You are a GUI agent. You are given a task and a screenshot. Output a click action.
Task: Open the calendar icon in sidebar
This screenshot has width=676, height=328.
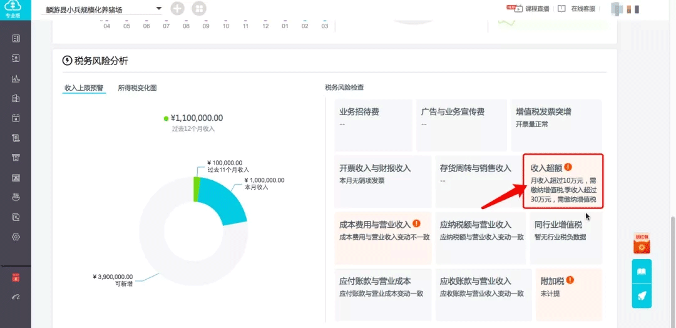coord(16,118)
